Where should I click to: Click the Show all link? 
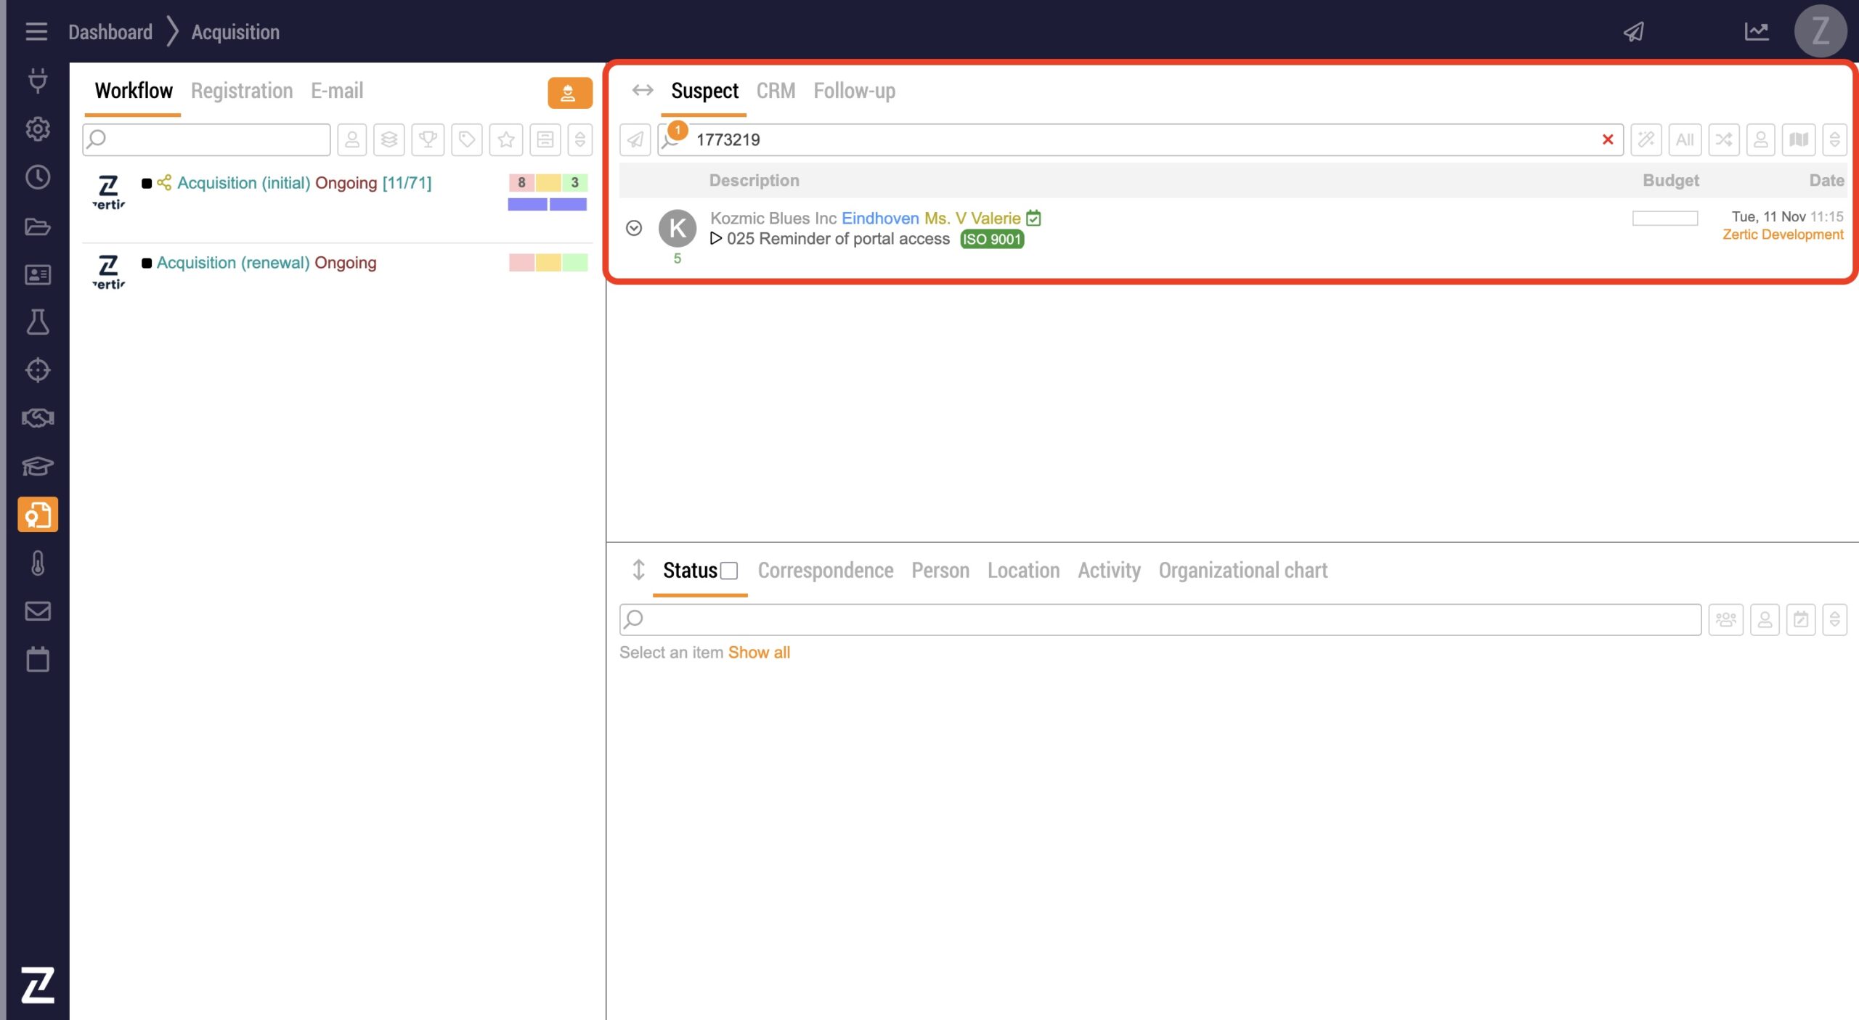pos(759,653)
